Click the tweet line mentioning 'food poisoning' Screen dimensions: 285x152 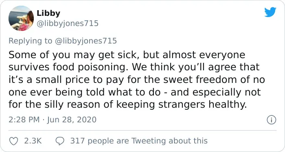134,67
